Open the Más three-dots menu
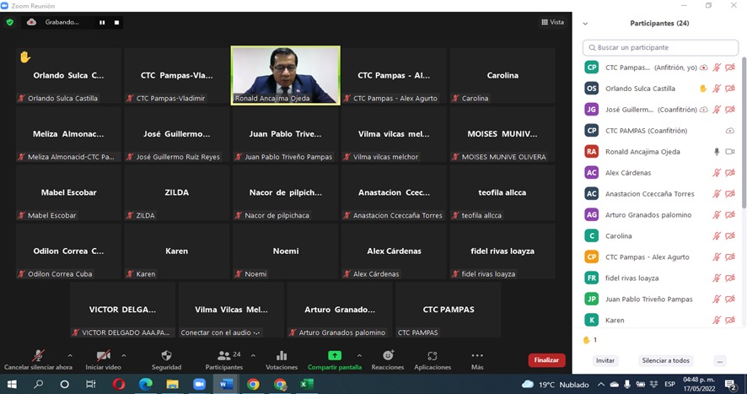747x394 pixels. (x=477, y=356)
